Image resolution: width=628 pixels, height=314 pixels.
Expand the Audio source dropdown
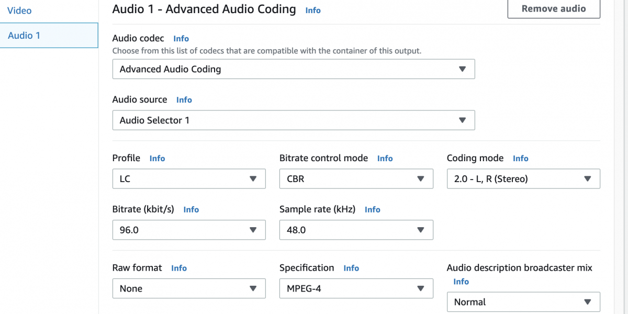click(x=293, y=120)
